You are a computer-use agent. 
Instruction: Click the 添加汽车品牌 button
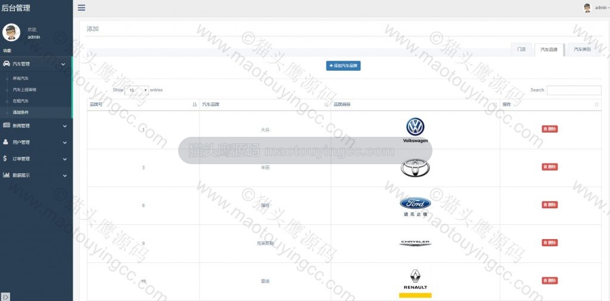tap(343, 65)
